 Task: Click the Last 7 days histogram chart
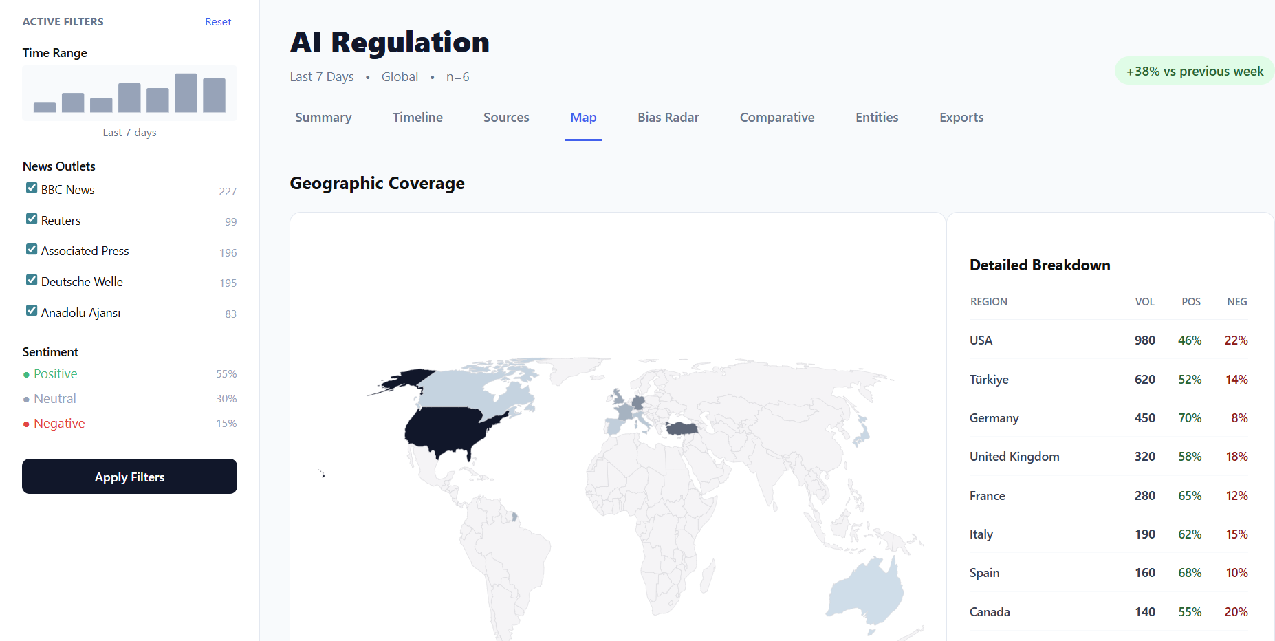(129, 93)
